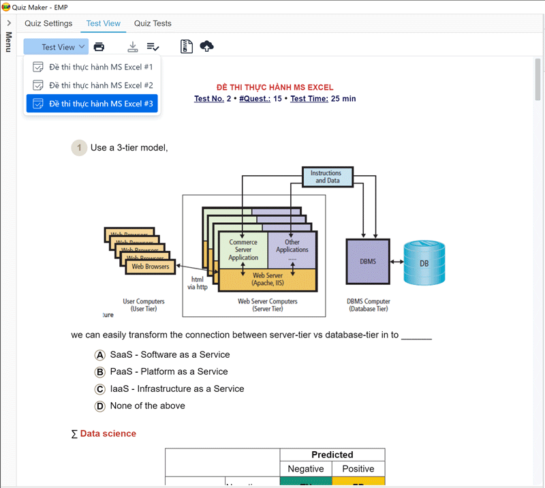This screenshot has width=545, height=488.
Task: Click the Positive column header
Action: (358, 469)
